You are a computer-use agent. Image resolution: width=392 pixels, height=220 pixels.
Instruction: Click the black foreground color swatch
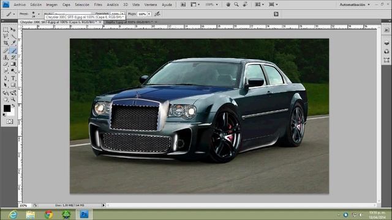[7, 108]
